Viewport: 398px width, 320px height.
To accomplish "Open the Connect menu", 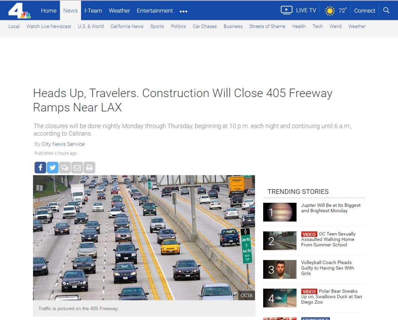I will click(364, 11).
